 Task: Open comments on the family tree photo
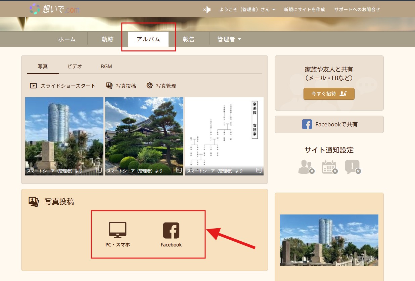259,170
